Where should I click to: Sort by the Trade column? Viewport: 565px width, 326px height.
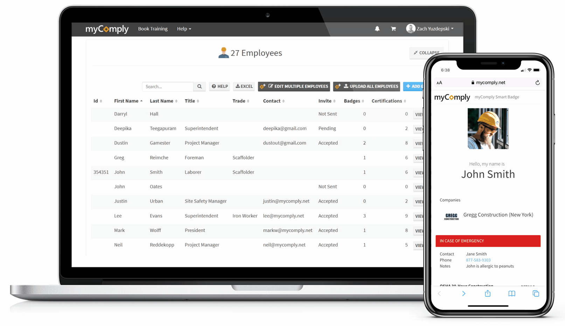coord(241,101)
